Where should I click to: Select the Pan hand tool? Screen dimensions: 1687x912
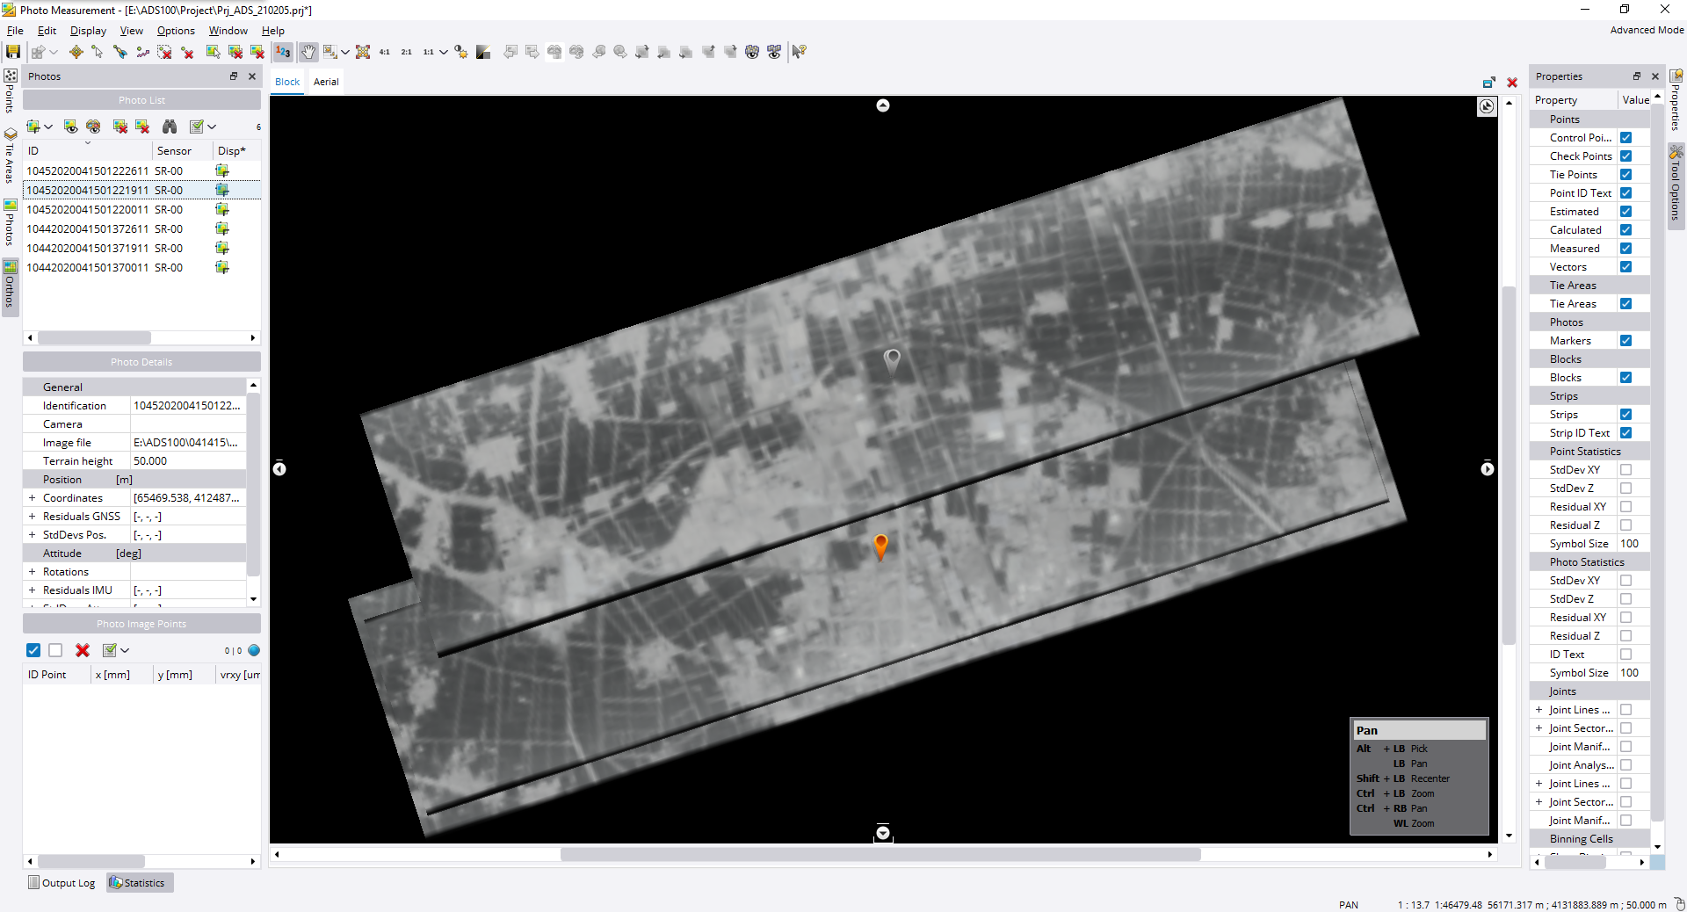point(308,52)
